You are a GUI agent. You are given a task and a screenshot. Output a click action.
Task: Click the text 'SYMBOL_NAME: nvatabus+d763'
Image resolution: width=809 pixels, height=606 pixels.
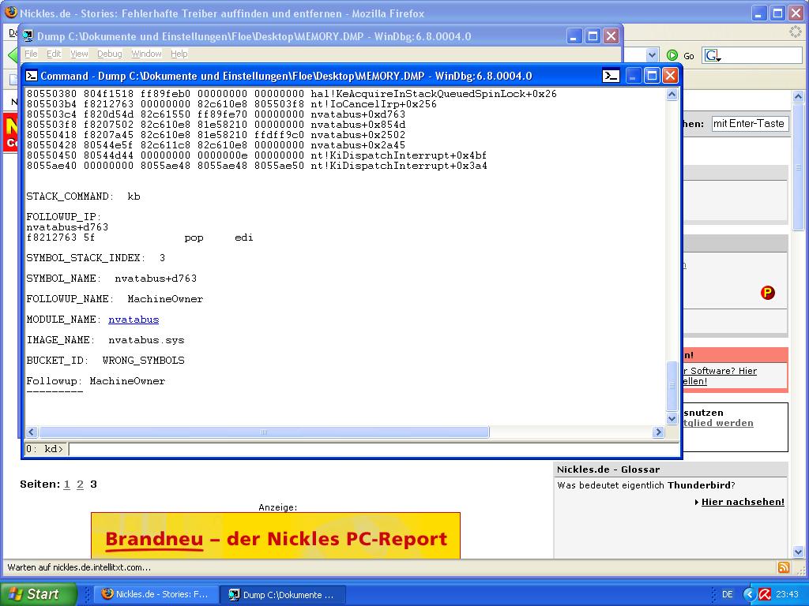[x=111, y=279]
